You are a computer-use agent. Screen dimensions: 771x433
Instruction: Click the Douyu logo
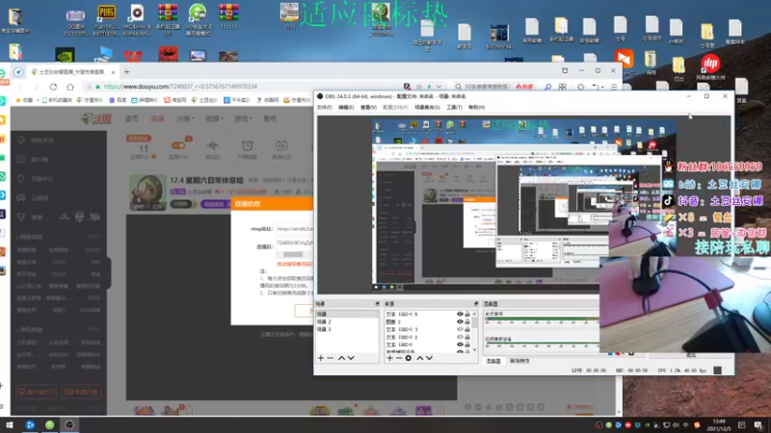point(96,118)
